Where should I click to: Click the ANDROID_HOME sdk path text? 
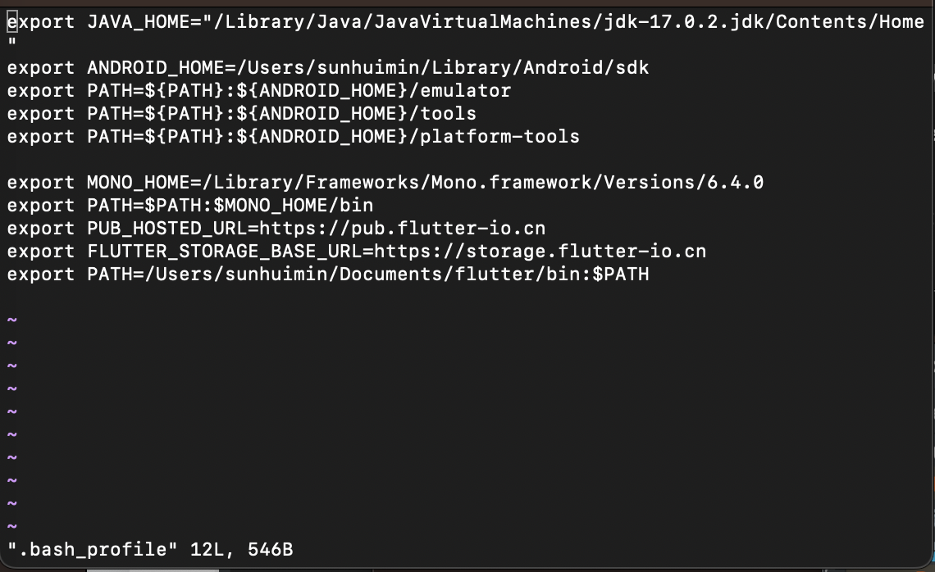(443, 67)
